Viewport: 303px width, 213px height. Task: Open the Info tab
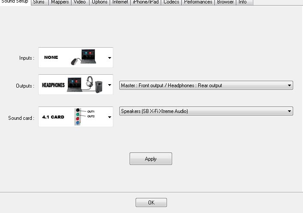point(244,2)
